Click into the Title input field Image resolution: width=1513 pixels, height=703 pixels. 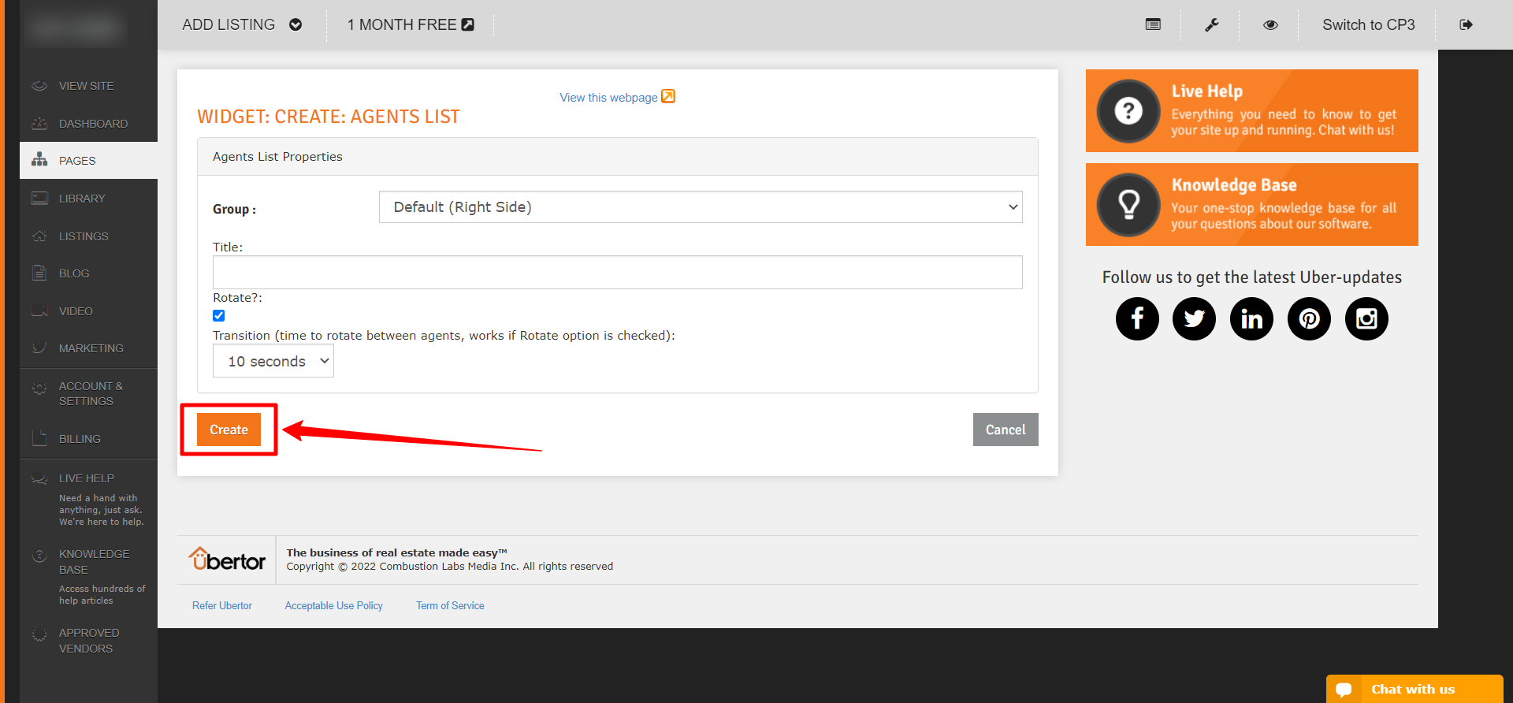click(617, 272)
